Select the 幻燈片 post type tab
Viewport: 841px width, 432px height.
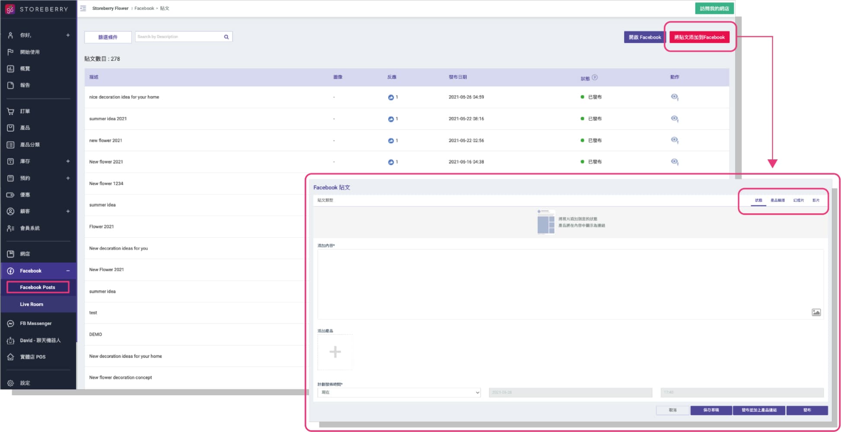pos(799,201)
